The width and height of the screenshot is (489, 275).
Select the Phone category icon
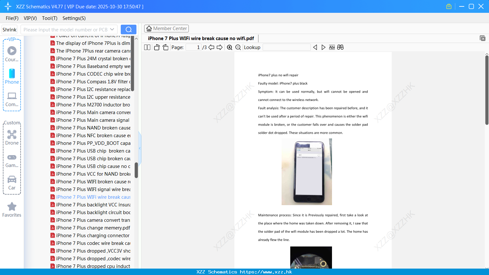point(12,76)
